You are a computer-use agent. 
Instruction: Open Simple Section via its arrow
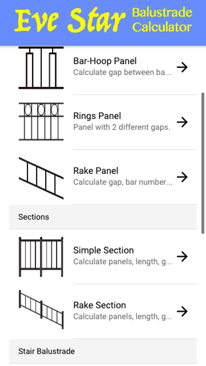pyautogui.click(x=182, y=256)
